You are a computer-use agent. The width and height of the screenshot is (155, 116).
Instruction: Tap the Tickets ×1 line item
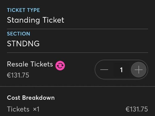coord(23,109)
